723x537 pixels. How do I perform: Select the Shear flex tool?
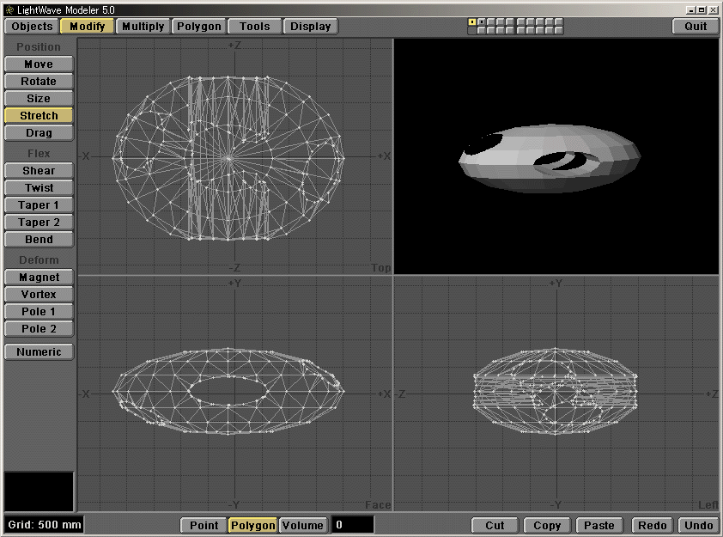[38, 170]
